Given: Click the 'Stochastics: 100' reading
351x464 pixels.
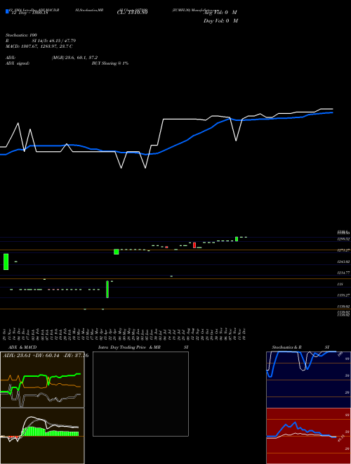Looking at the screenshot, I should [21, 35].
